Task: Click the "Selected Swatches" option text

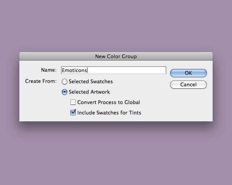Action: (x=91, y=82)
